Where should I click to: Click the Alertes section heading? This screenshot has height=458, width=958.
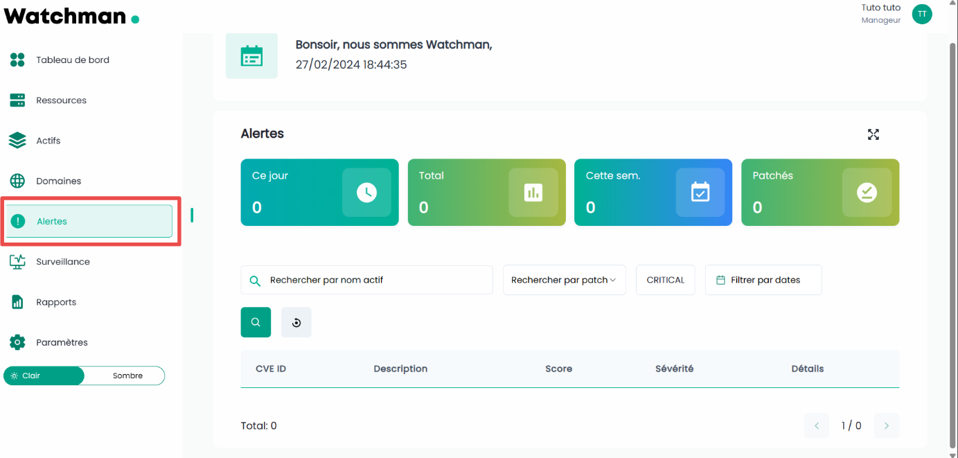tap(263, 134)
